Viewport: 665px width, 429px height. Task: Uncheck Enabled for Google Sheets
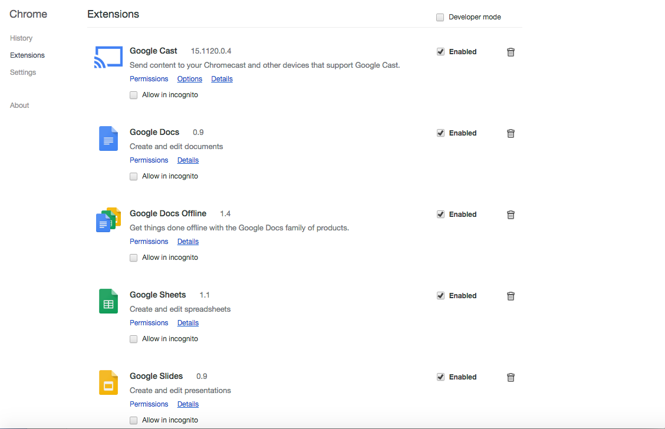[x=441, y=296]
